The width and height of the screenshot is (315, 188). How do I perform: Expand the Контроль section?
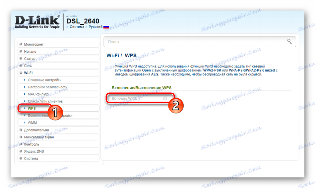point(58,144)
